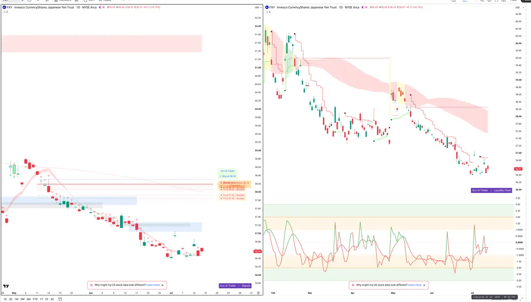The width and height of the screenshot is (531, 302).
Task: Click the TradingView logo in left chart
Action: point(6,287)
